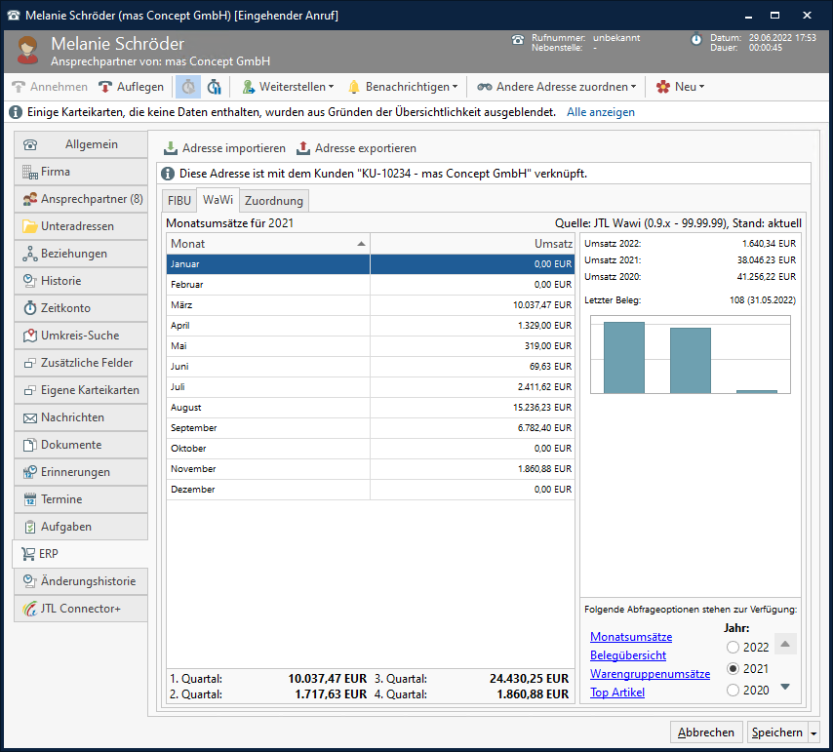Expand the Speichern button dropdown arrow
This screenshot has width=833, height=752.
coord(813,732)
